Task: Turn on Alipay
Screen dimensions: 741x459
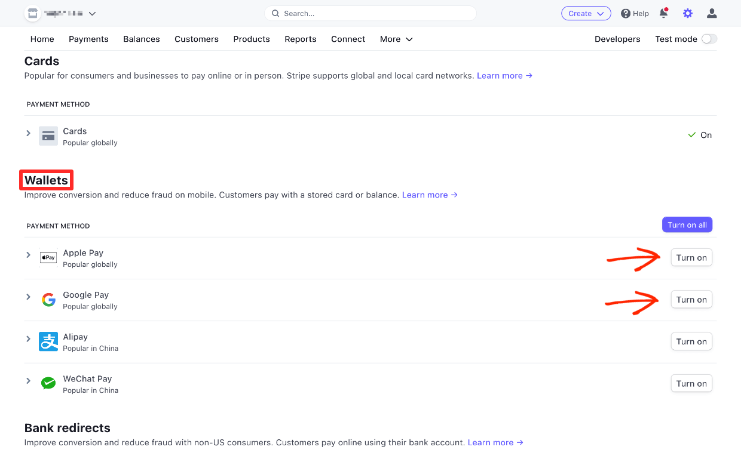Action: pyautogui.click(x=691, y=341)
